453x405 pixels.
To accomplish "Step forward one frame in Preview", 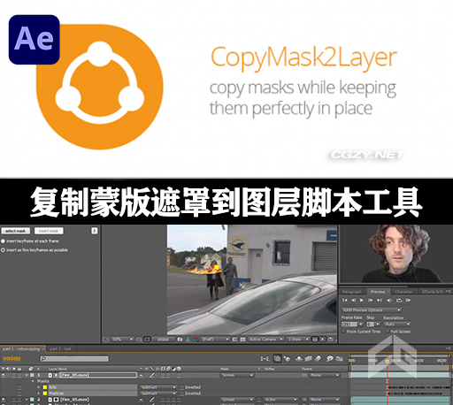I will coord(371,300).
